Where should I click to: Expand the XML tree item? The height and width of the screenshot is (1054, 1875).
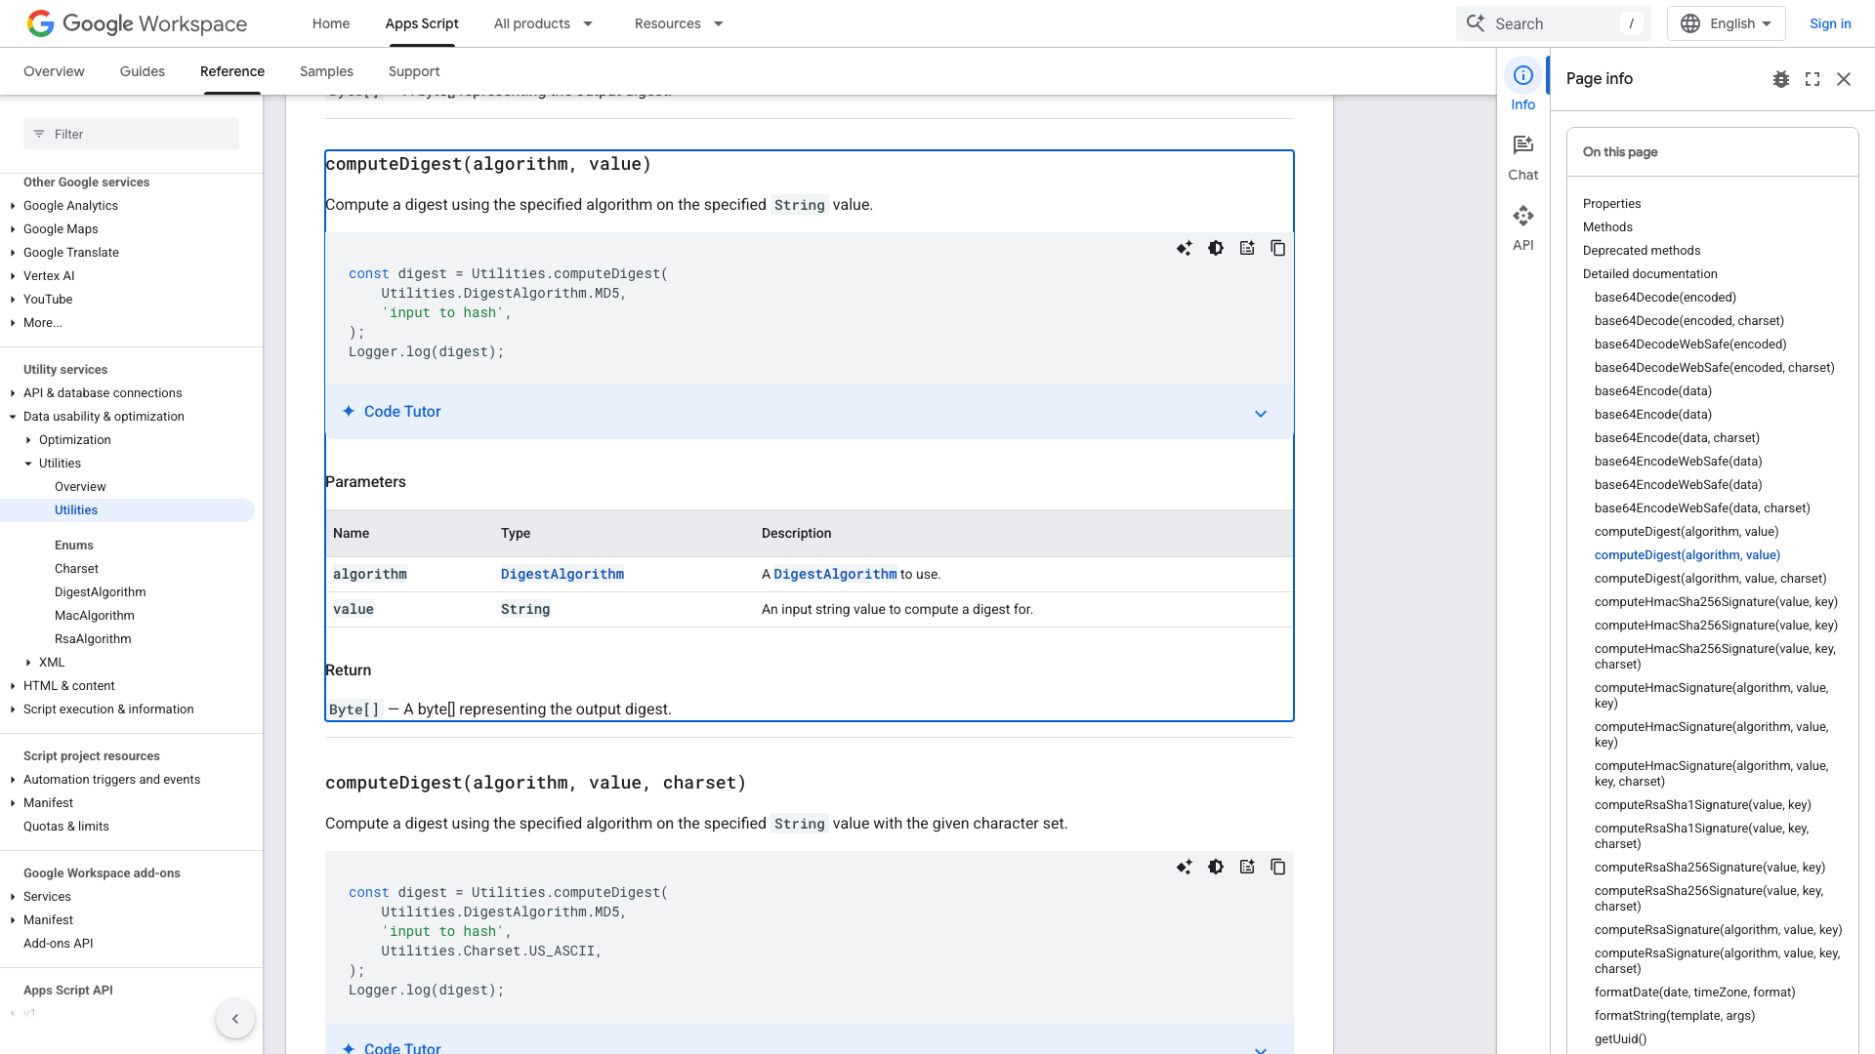pos(28,663)
